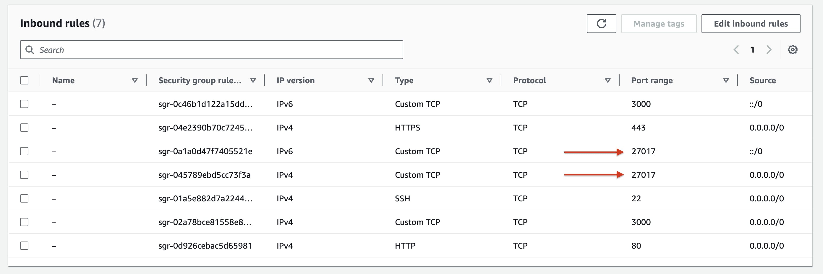The image size is (823, 274).
Task: Go to next page arrow
Action: 769,50
